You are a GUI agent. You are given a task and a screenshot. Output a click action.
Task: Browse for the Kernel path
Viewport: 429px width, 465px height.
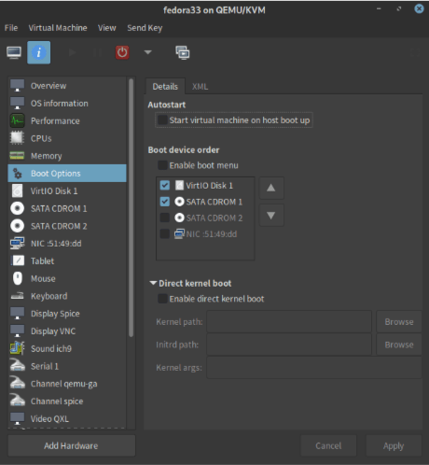[399, 321]
